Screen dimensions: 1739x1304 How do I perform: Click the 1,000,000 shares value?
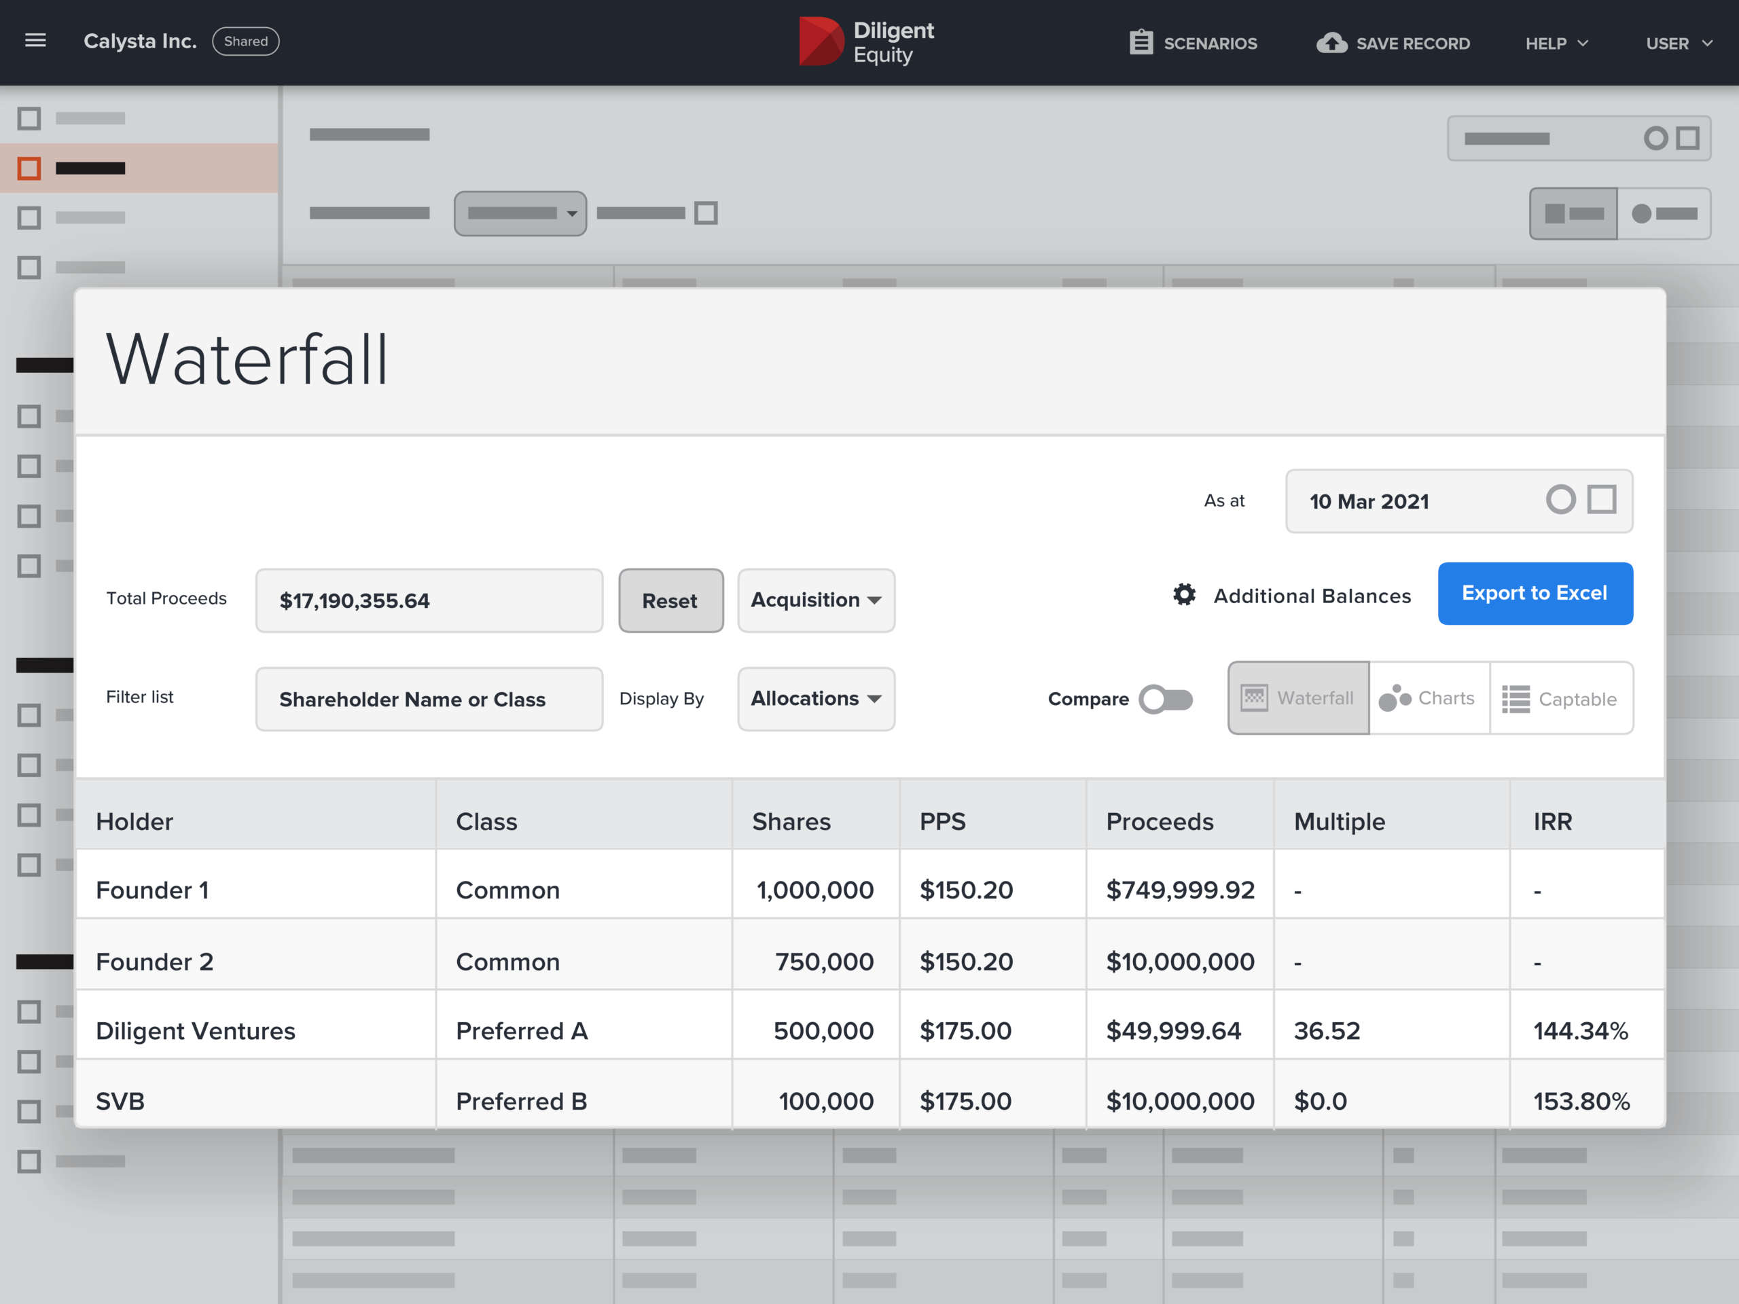[815, 890]
